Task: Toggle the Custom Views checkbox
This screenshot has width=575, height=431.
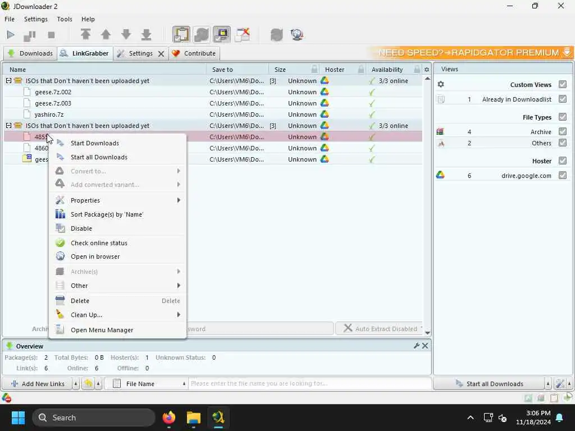Action: pyautogui.click(x=563, y=84)
